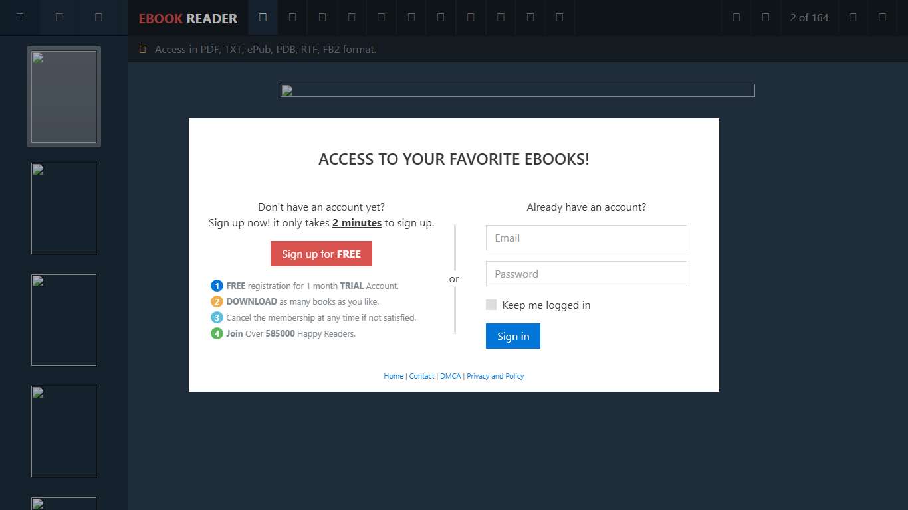Select the Password field
Viewport: 908px width, 510px height.
[586, 274]
